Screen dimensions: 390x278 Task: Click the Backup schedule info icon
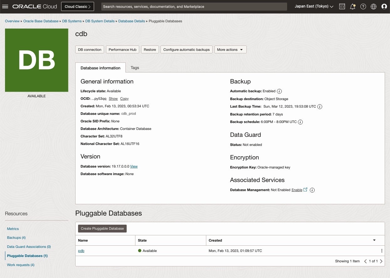click(300, 122)
